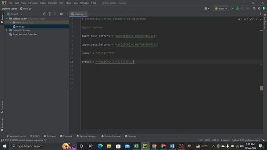
Task: Open the File menu
Action: [x=10, y=3]
